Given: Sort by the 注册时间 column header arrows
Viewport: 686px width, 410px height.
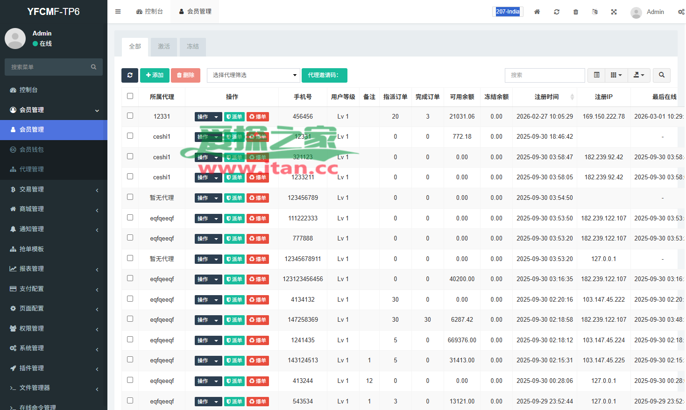Looking at the screenshot, I should 572,97.
